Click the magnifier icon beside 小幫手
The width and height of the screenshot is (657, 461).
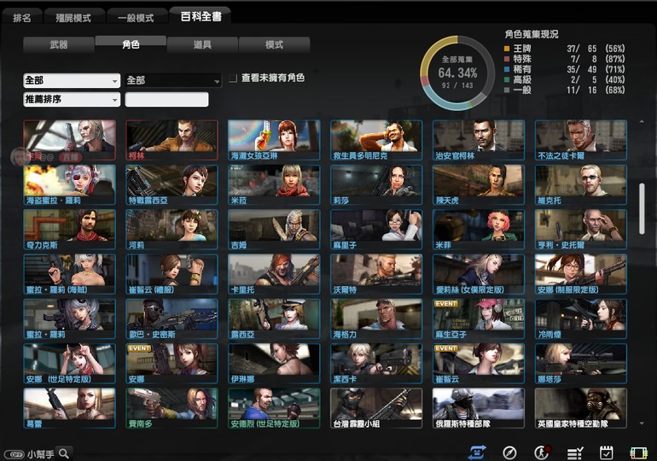pos(64,453)
